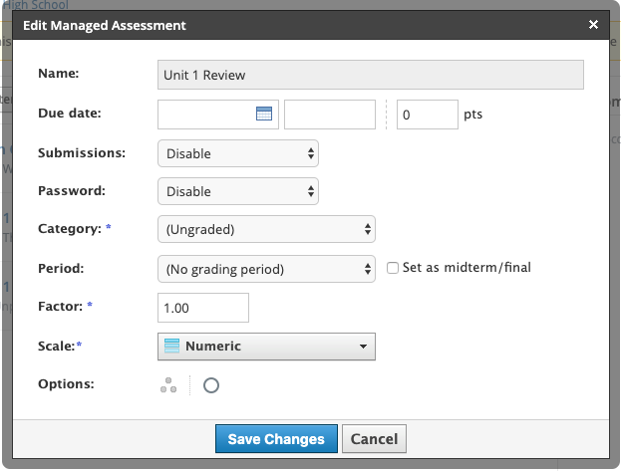Screen dimensions: 621x471
Task: Click the circle icon in Options
Action: [x=210, y=385]
